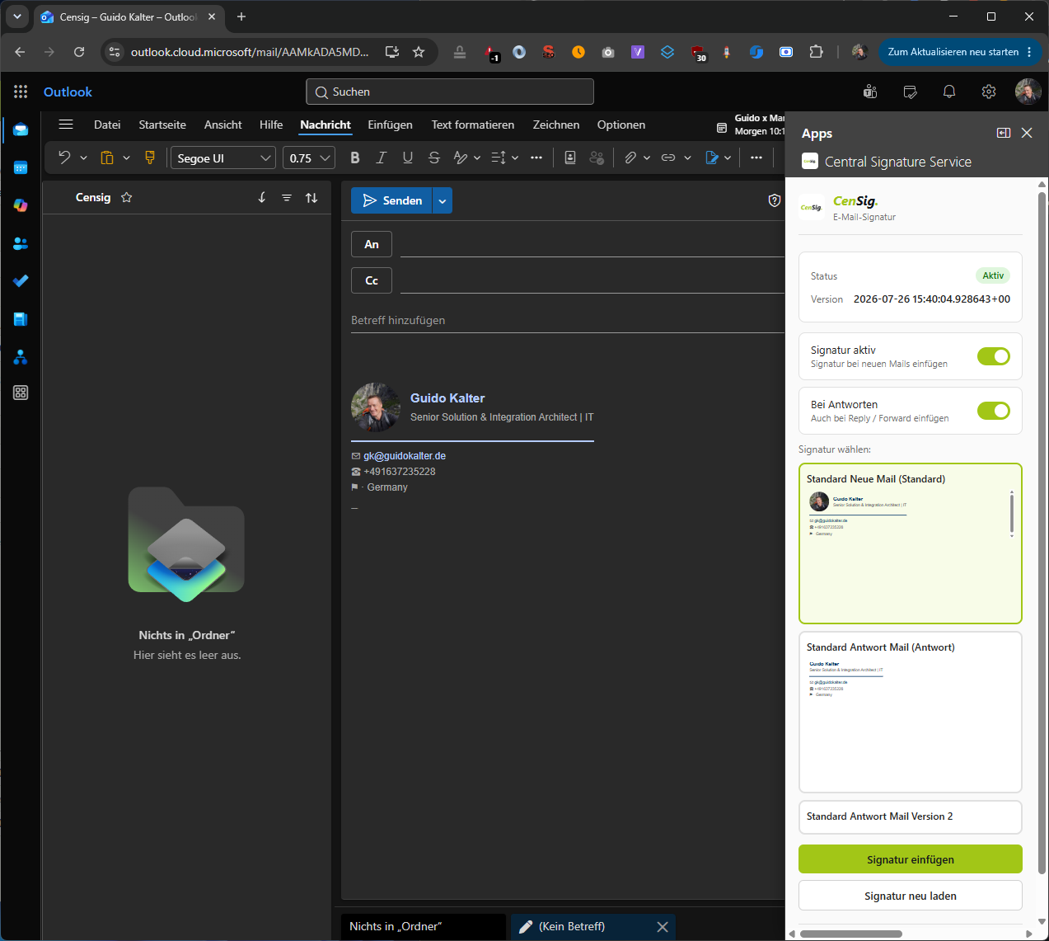Switch to the Einfügen tab
1049x941 pixels.
390,125
